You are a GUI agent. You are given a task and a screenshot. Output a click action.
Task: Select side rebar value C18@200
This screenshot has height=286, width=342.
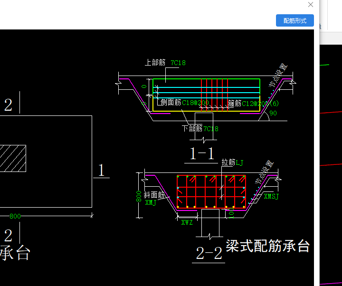coord(195,103)
